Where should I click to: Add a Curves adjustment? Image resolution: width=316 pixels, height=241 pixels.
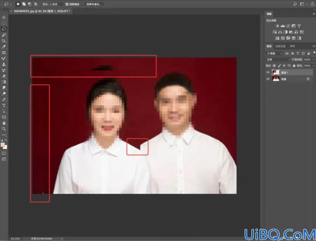tap(288, 26)
